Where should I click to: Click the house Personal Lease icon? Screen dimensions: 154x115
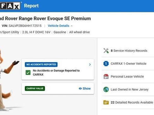(x=106, y=76)
